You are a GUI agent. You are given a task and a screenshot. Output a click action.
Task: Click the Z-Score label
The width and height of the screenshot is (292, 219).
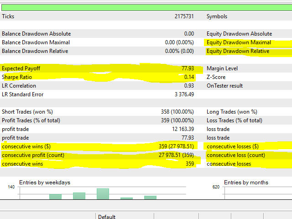pyautogui.click(x=216, y=77)
